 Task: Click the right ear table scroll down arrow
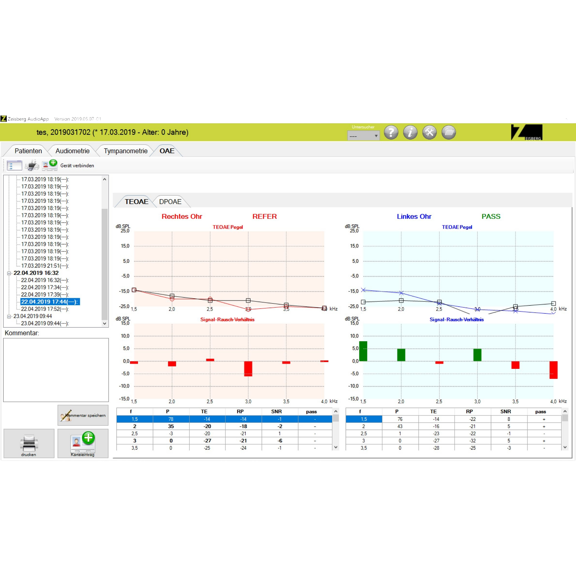[x=336, y=447]
